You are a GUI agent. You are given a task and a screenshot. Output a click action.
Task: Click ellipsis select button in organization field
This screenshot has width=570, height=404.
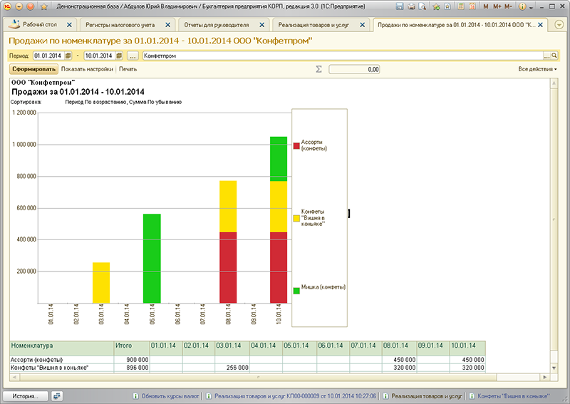point(546,56)
